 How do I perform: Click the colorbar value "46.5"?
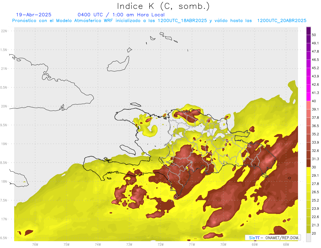tap(315, 60)
